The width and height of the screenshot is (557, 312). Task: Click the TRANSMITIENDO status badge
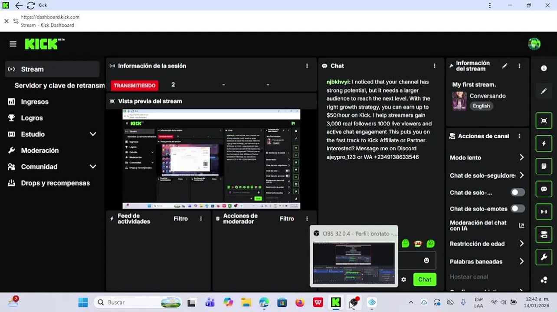pos(134,85)
